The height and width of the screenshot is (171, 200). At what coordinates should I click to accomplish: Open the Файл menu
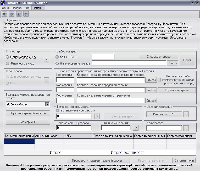tap(5, 8)
